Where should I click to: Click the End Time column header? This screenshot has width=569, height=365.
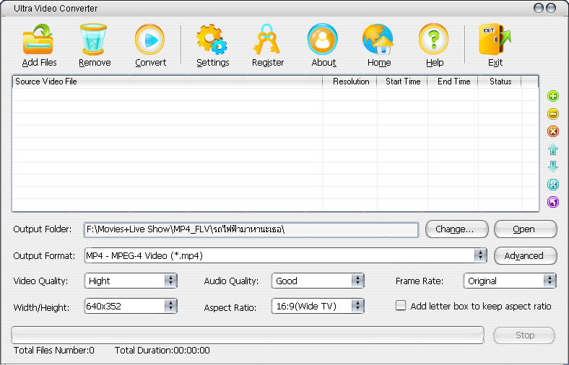tap(453, 82)
